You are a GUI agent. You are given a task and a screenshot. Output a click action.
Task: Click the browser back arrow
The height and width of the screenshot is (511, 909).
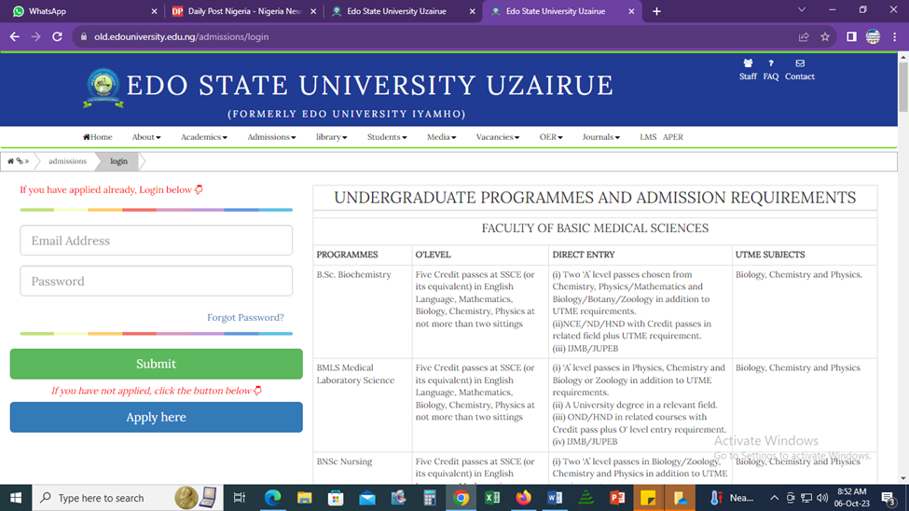click(15, 36)
